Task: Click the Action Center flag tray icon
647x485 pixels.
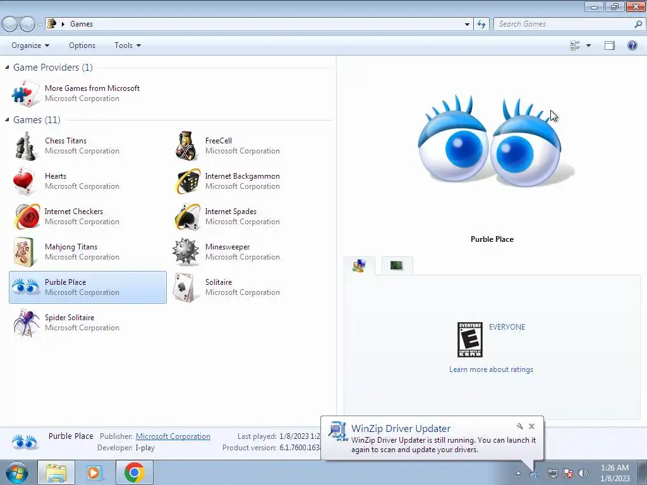Action: pyautogui.click(x=568, y=473)
